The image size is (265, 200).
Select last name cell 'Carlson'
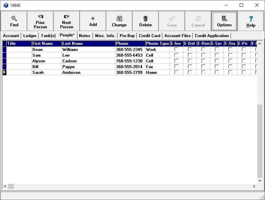click(x=88, y=61)
